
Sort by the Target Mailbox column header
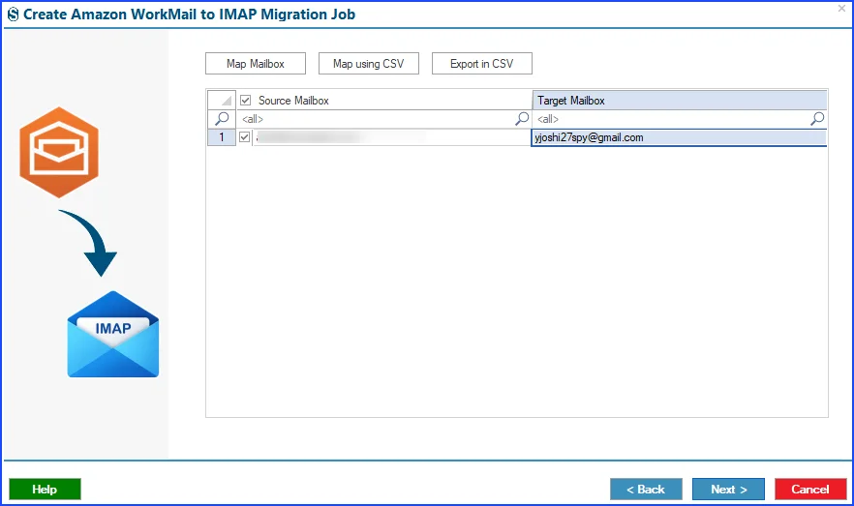click(679, 100)
